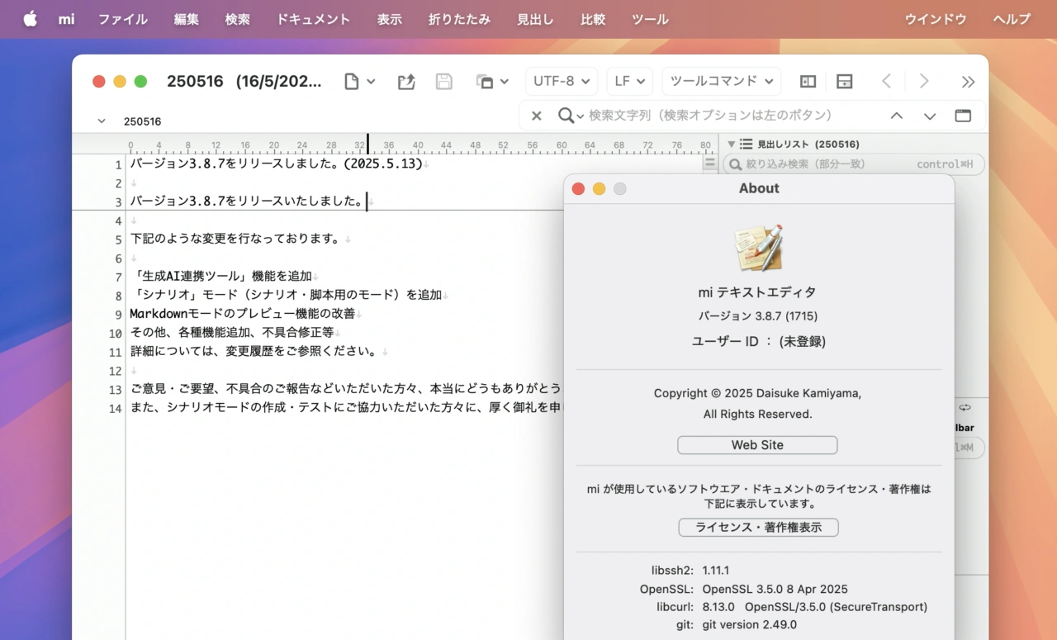Viewport: 1057px width, 640px height.
Task: Click the new document icon in toolbar
Action: coord(353,81)
